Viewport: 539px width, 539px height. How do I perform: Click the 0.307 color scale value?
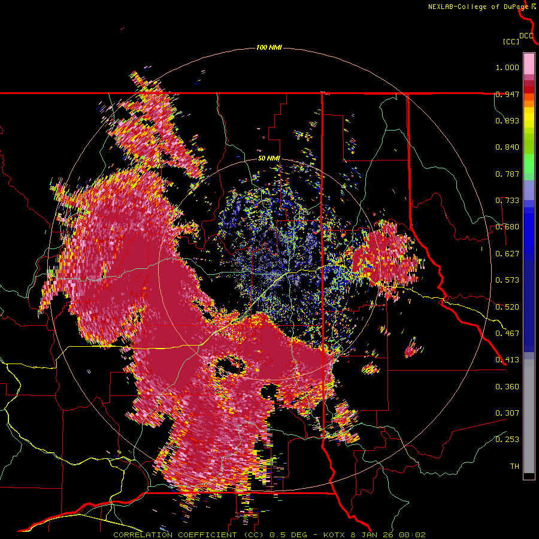507,413
